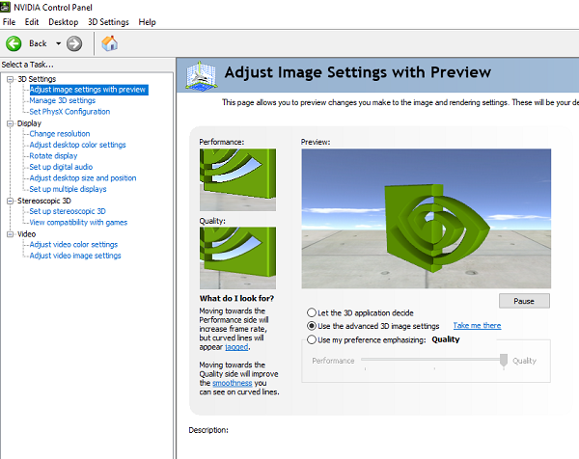This screenshot has width=579, height=459.
Task: Open the File menu
Action: (9, 22)
